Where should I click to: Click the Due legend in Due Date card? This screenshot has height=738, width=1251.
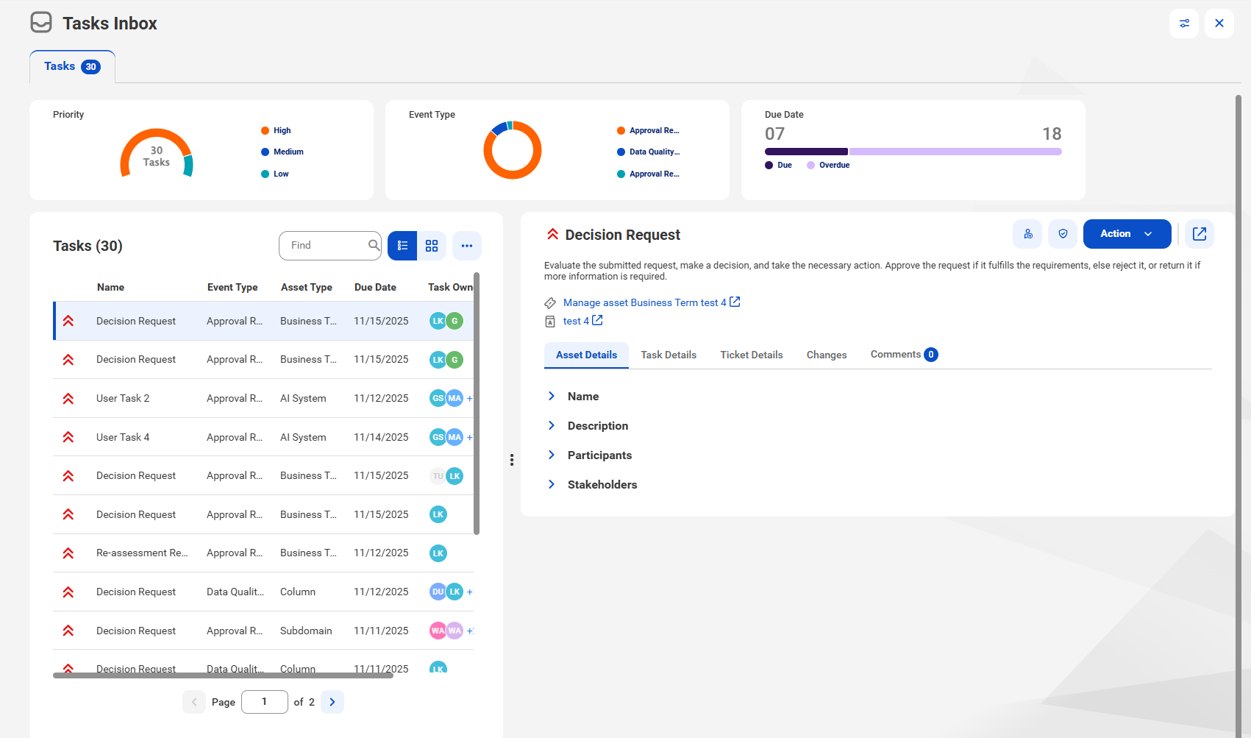(x=779, y=165)
